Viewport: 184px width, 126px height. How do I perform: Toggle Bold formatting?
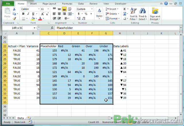pyautogui.click(x=23, y=14)
